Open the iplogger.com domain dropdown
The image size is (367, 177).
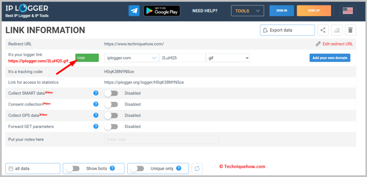tap(131, 58)
